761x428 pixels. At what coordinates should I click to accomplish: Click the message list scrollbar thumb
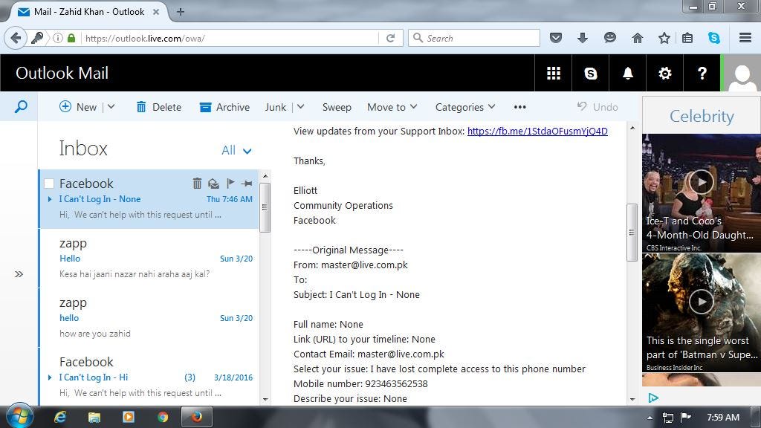click(x=265, y=207)
